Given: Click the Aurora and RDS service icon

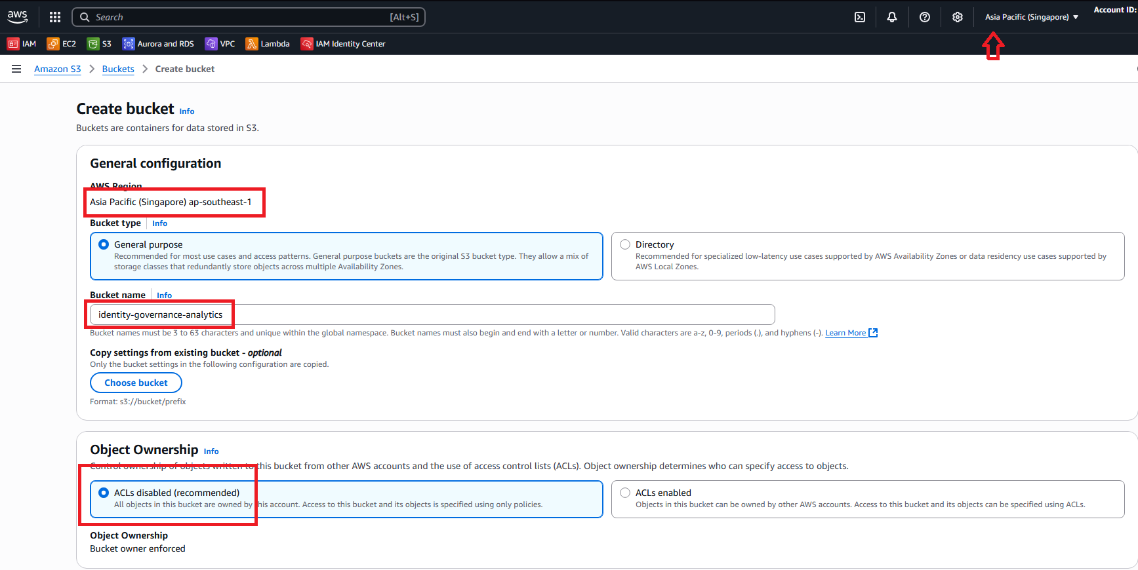Looking at the screenshot, I should (x=129, y=44).
